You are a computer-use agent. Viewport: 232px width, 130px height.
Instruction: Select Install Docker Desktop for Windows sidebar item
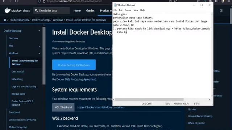pyautogui.click(x=25, y=62)
